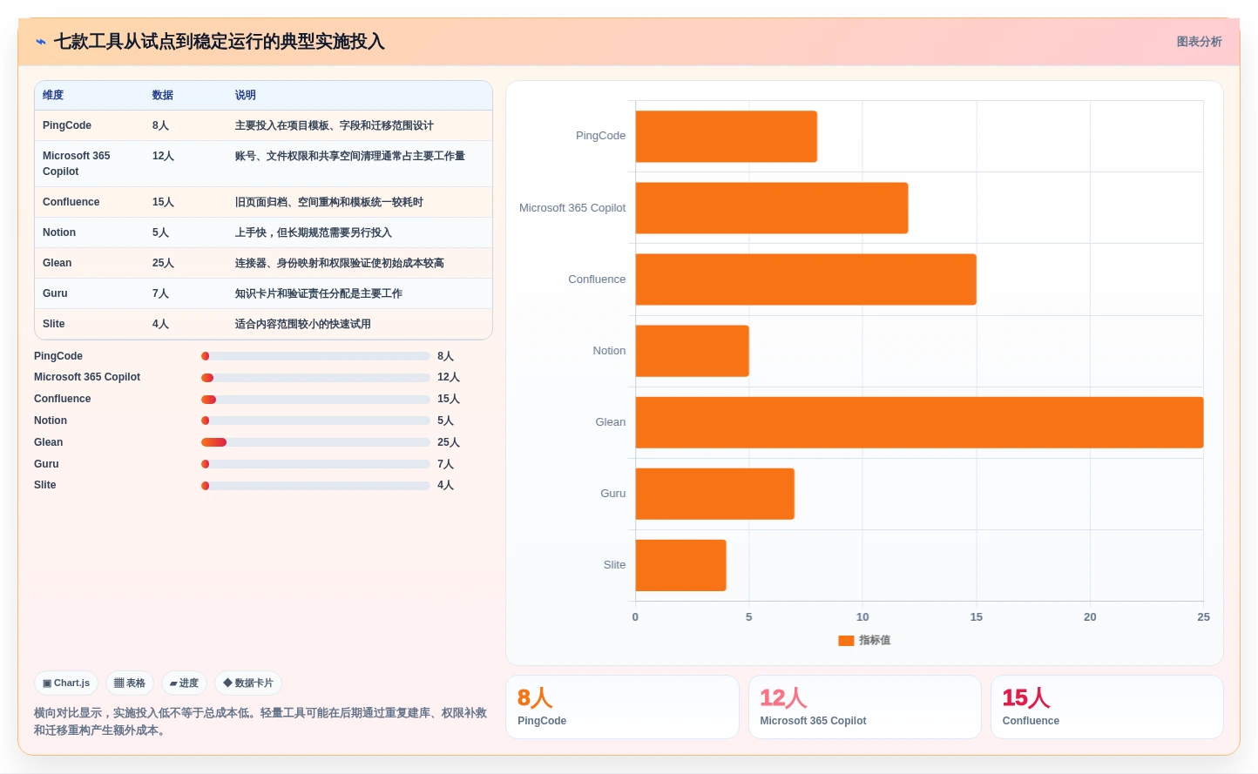1258x774 pixels.
Task: Click the 25人 value in the table
Action: (163, 263)
